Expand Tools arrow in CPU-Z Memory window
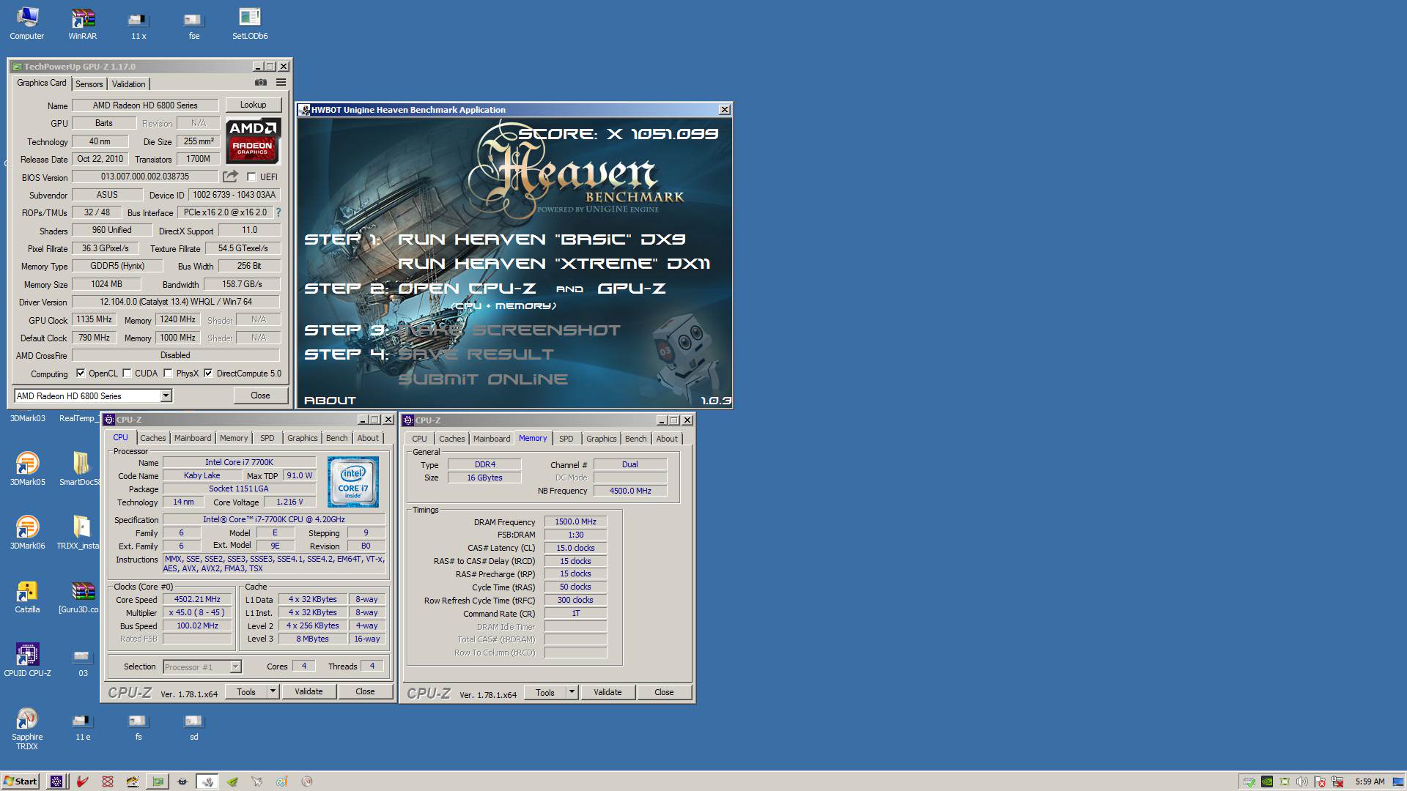Viewport: 1407px width, 791px height. [572, 692]
